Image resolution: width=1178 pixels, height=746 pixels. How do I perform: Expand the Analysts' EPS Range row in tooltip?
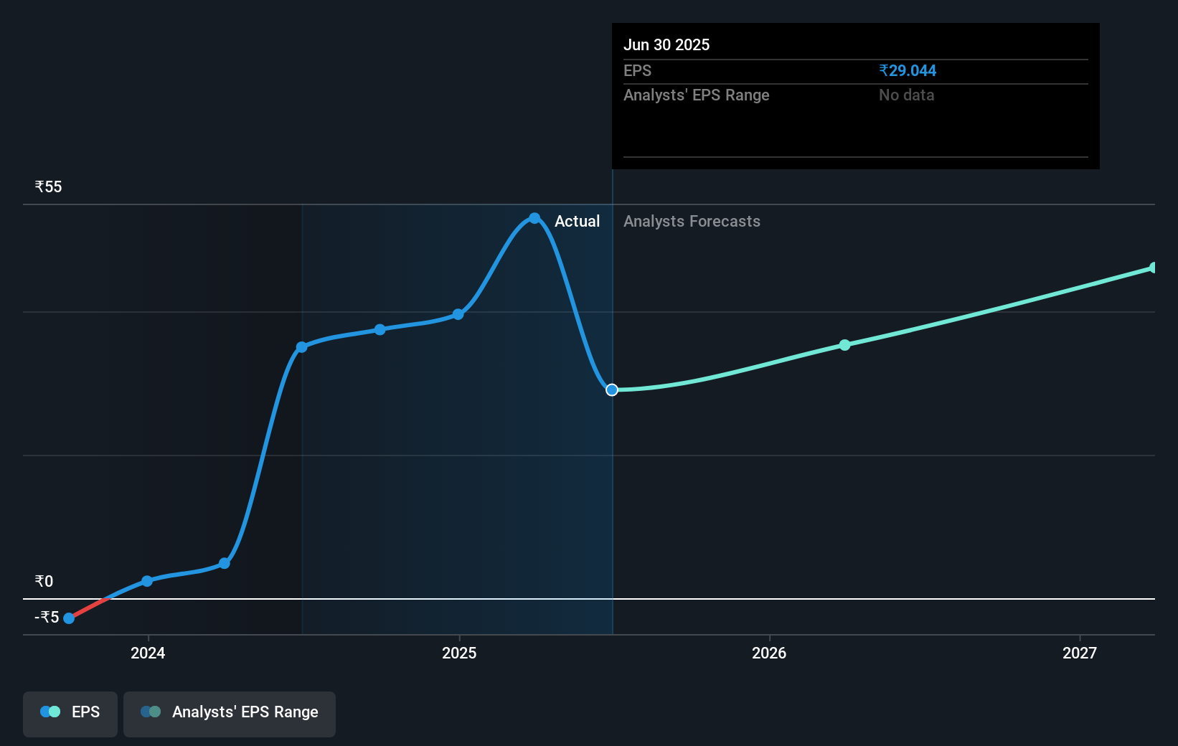click(x=696, y=95)
